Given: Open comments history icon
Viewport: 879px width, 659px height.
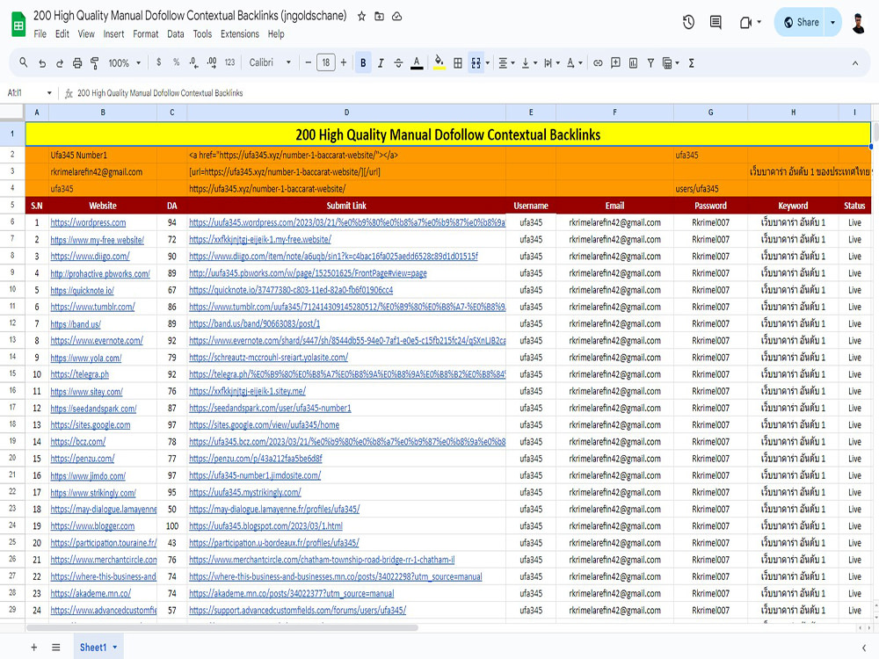Looking at the screenshot, I should pos(716,23).
